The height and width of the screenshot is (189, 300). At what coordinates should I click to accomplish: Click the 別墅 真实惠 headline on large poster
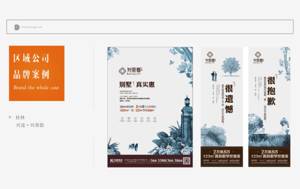point(137,85)
